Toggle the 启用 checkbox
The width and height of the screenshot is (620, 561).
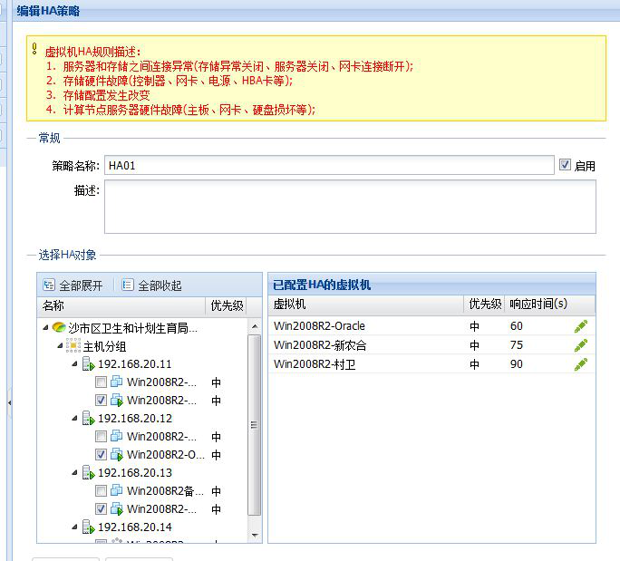point(565,165)
